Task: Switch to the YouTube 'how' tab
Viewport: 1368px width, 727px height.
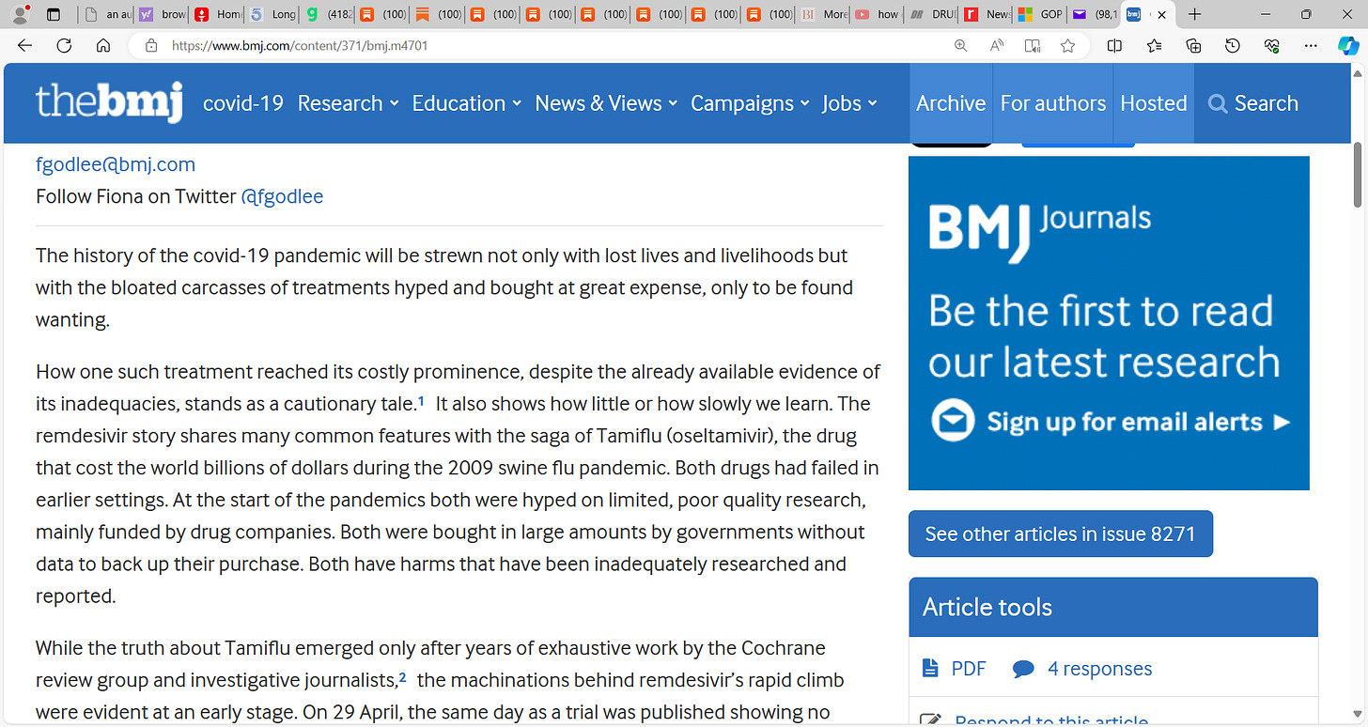Action: pos(875,14)
